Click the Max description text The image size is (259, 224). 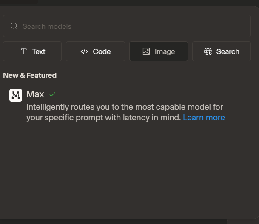[125, 112]
